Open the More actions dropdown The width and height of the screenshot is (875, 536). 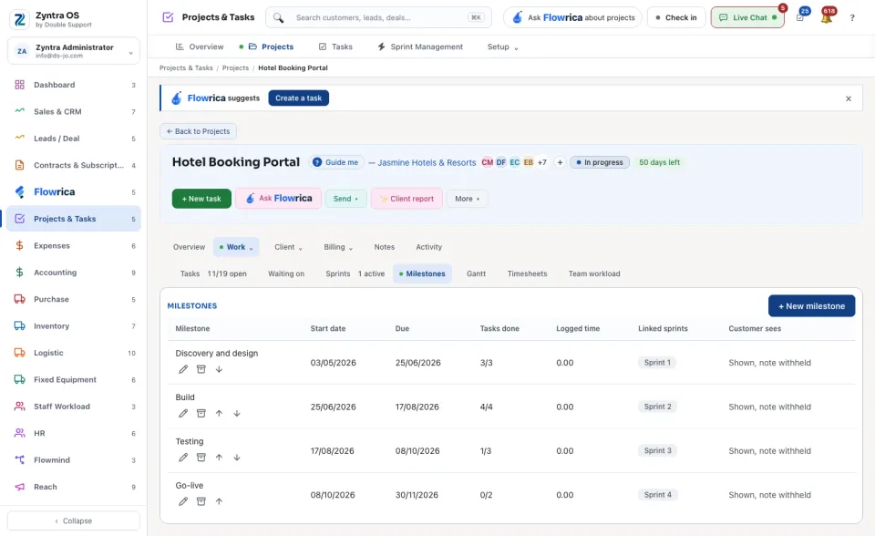[467, 199]
